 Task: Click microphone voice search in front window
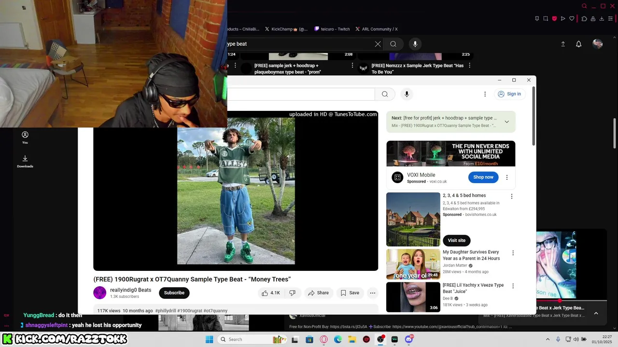[407, 94]
